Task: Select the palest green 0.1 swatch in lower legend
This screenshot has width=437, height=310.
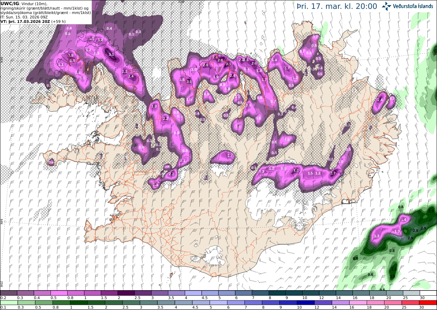Action: pyautogui.click(x=9, y=302)
